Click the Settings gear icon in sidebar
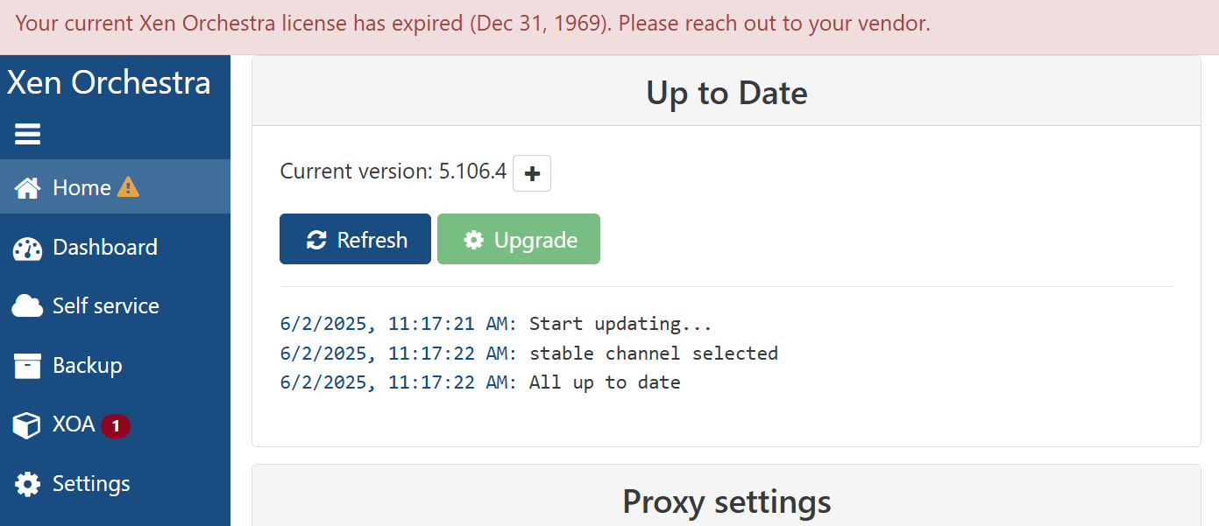 click(27, 484)
